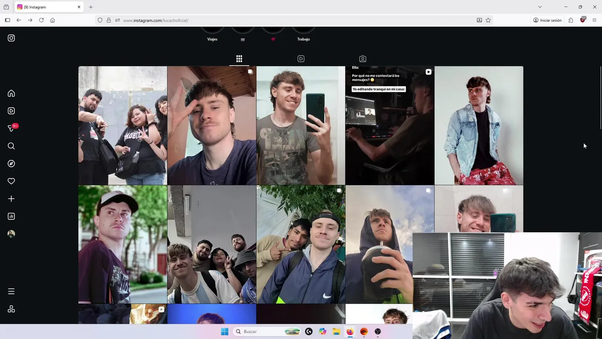Click the browser Back arrow
This screenshot has width=602, height=339.
click(19, 20)
